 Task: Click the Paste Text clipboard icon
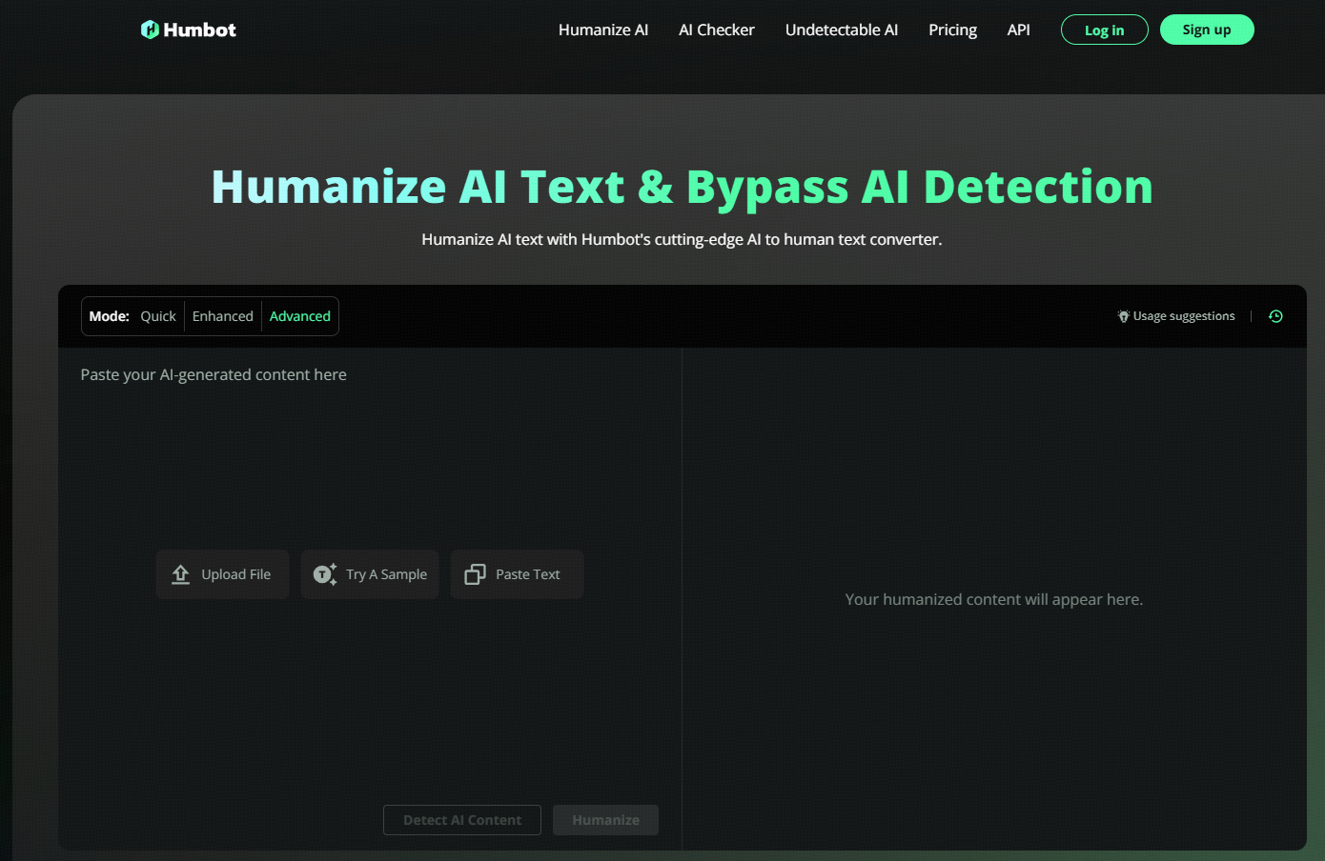tap(475, 574)
